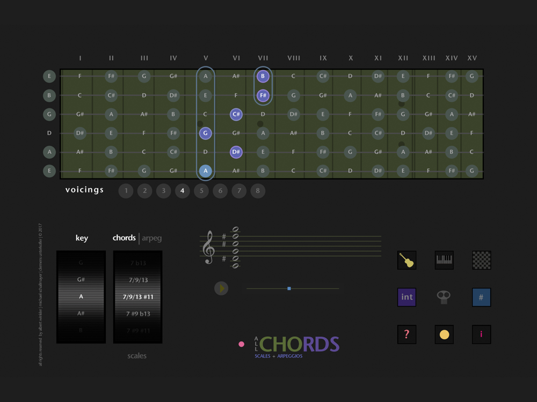Choose voicing number 2
Viewport: 537px width, 402px height.
144,191
